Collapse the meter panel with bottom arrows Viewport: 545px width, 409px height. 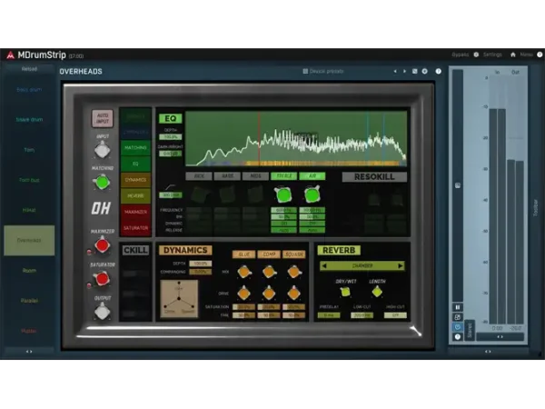(x=488, y=352)
